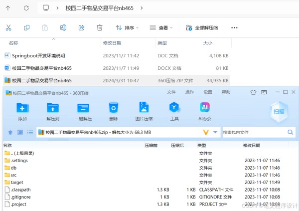Select the db folder in archive
This screenshot has width=299, height=211.
tap(150, 168)
